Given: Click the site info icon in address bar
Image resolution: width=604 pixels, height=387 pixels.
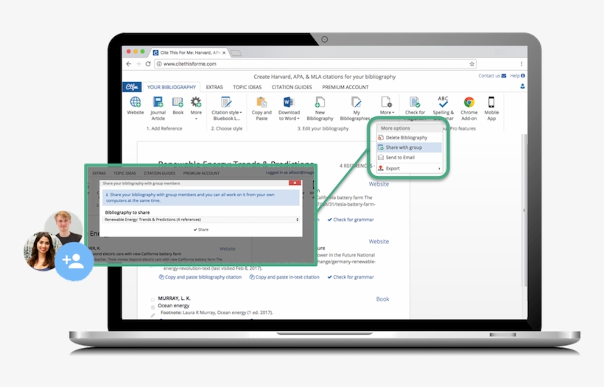Looking at the screenshot, I should (x=159, y=64).
